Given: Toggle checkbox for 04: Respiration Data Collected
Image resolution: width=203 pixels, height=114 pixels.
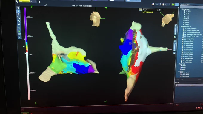Looking at the screenshot, I should pyautogui.click(x=183, y=34).
